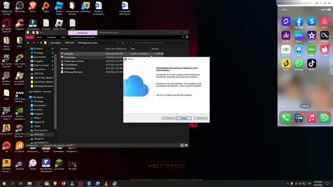Select the iTunes desktop shortcut

pos(33,164)
